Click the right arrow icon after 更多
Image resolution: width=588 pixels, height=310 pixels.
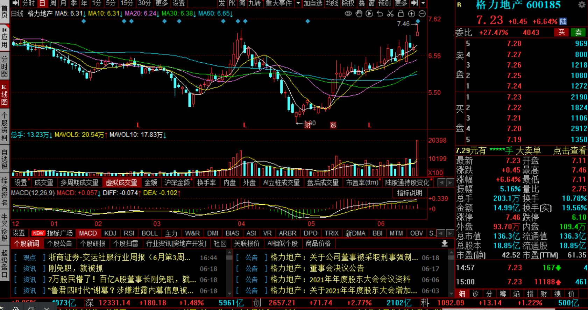pos(414,3)
